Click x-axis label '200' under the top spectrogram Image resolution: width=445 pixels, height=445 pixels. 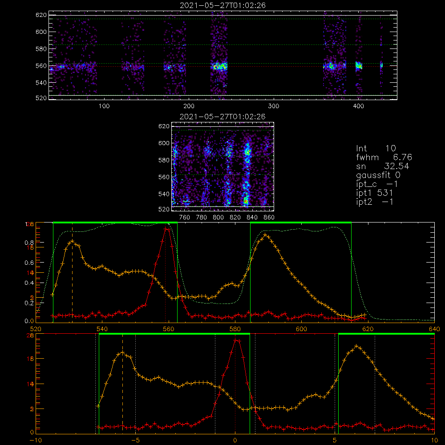(189, 106)
